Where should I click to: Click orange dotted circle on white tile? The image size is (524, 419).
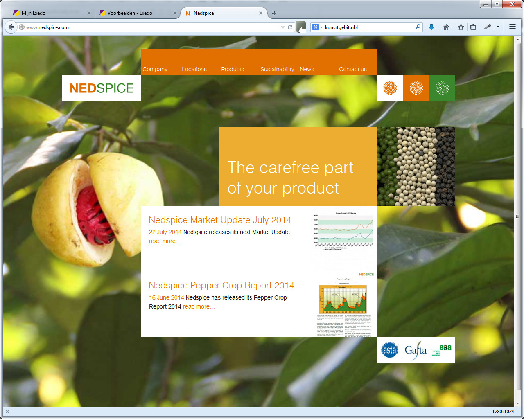point(390,88)
